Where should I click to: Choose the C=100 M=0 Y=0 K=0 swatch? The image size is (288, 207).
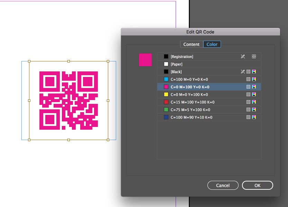pyautogui.click(x=209, y=79)
